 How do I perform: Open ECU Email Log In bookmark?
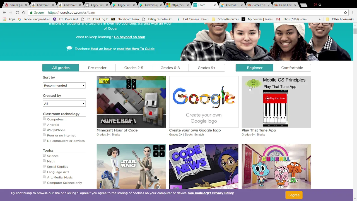(95, 19)
